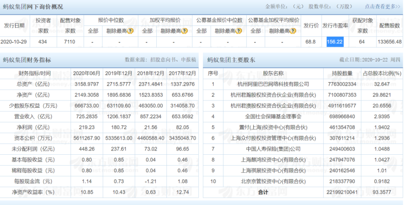Click percentage value 32.647

(x=382, y=84)
